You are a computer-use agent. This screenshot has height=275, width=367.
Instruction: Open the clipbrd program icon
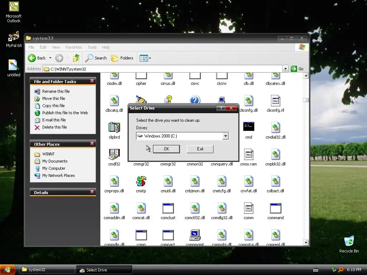pyautogui.click(x=114, y=128)
